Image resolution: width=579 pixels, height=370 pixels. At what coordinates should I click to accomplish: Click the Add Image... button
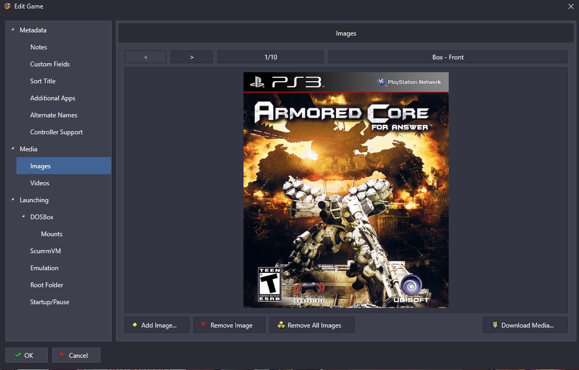click(x=156, y=325)
